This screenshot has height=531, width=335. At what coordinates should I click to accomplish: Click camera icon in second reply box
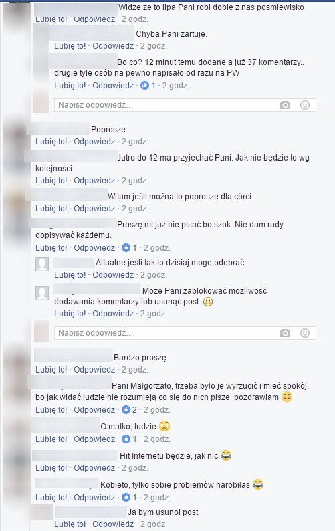tap(285, 333)
